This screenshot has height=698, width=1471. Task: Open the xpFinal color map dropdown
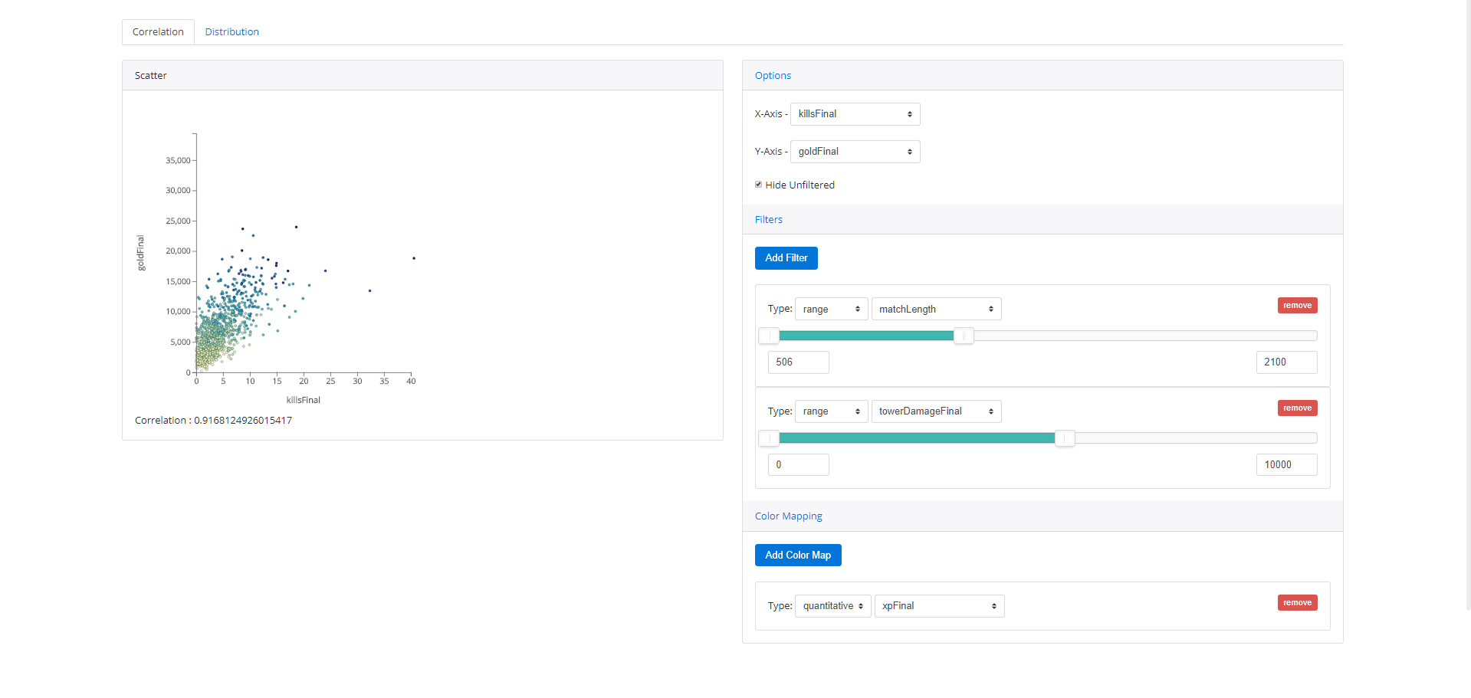(939, 606)
